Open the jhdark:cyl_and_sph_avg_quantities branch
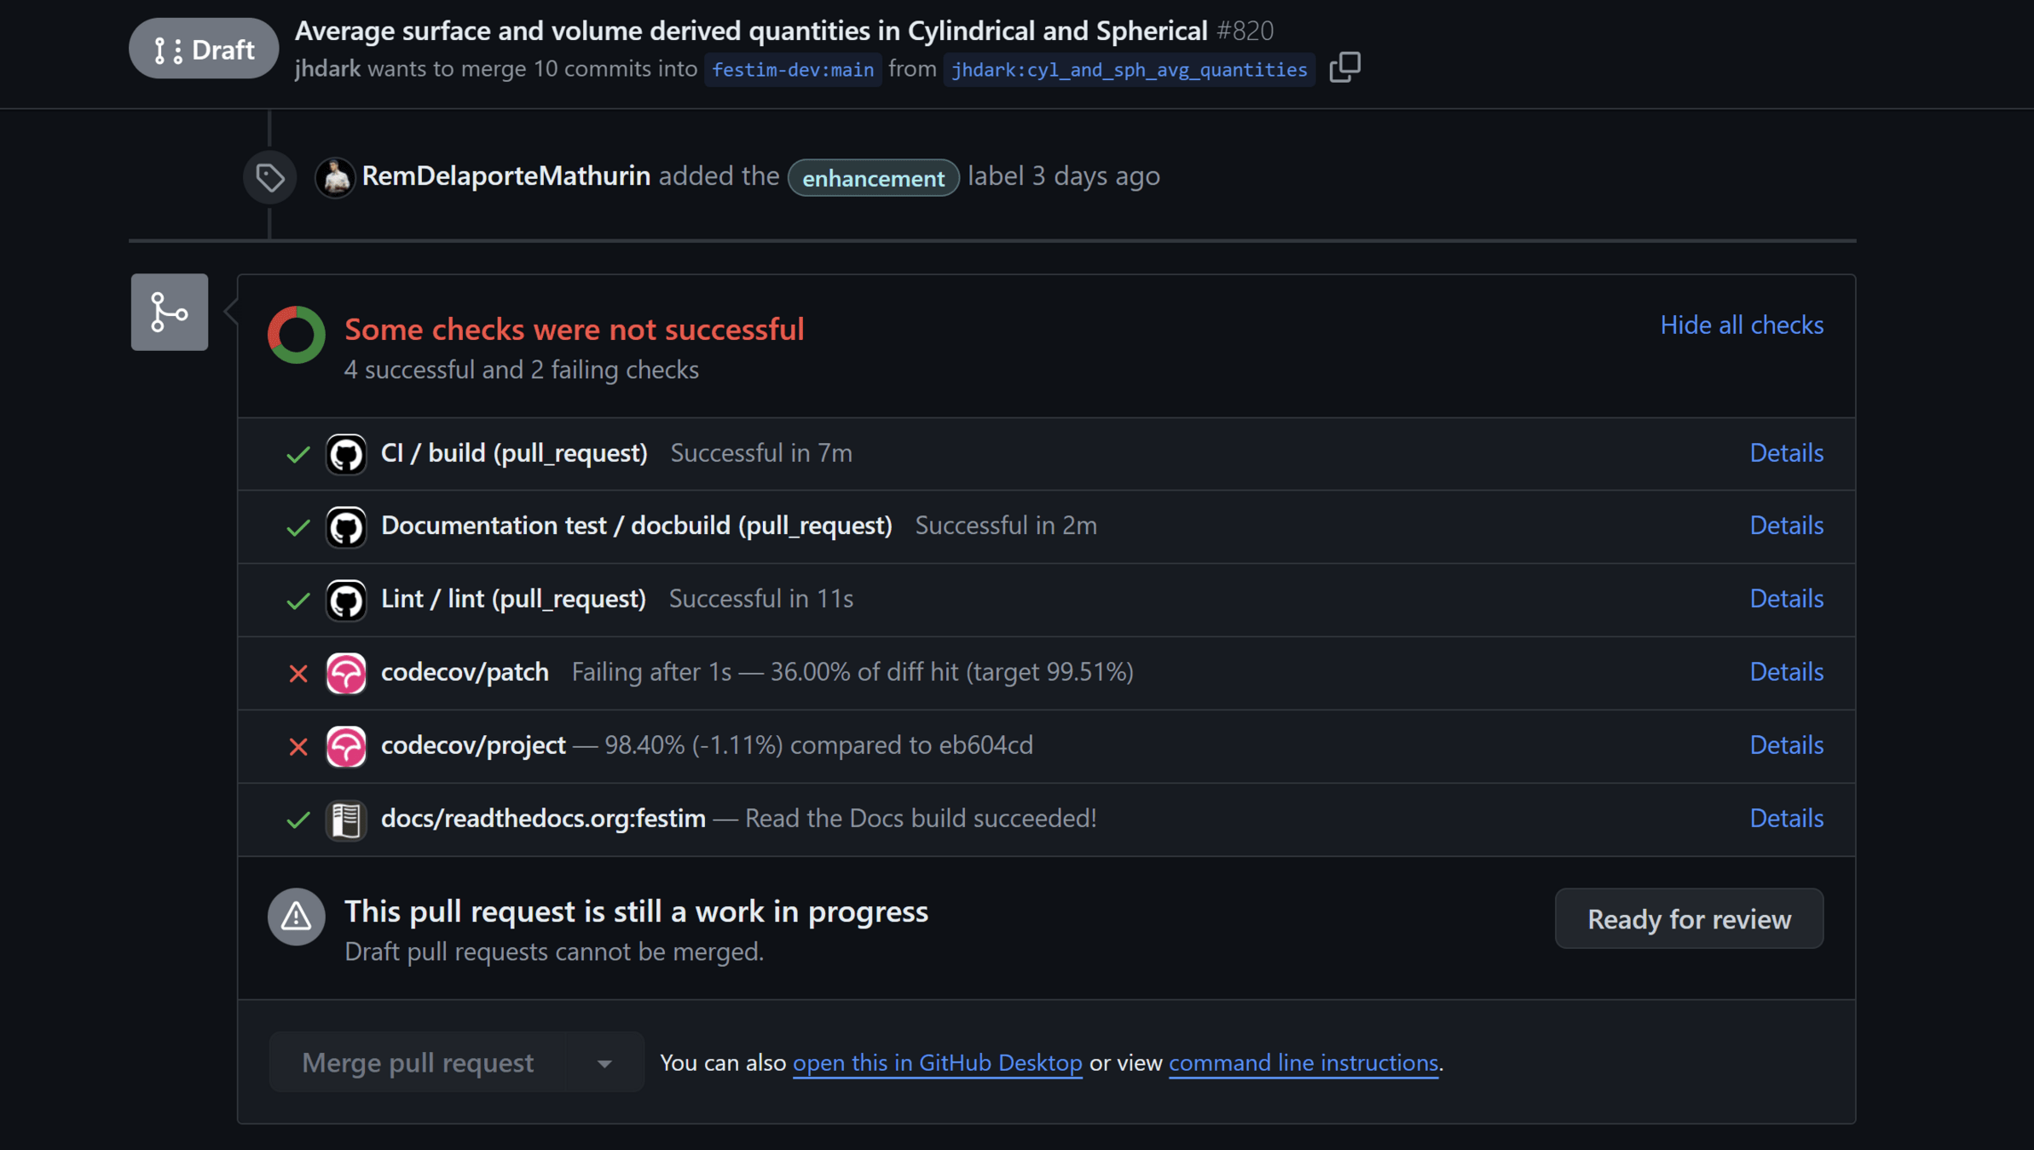Image resolution: width=2034 pixels, height=1150 pixels. pos(1128,70)
